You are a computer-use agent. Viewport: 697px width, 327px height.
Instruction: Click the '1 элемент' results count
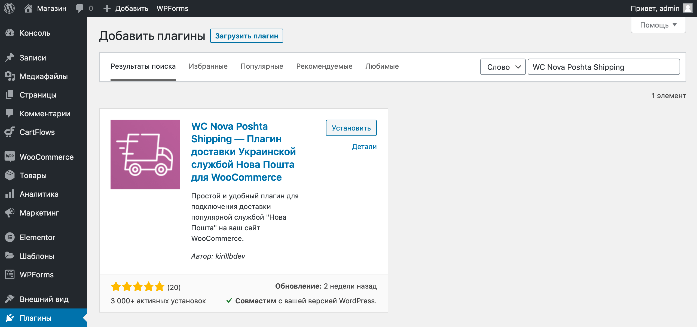point(668,96)
